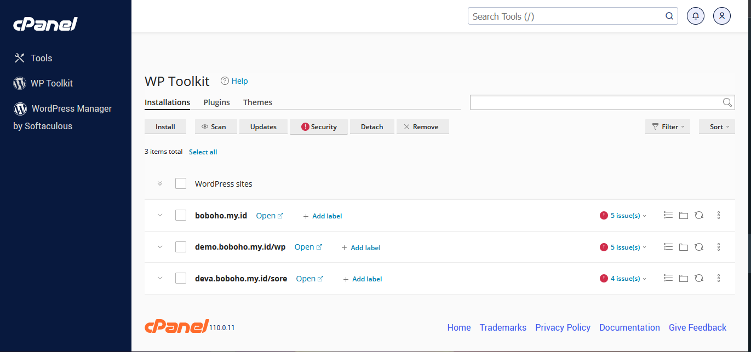Screen dimensions: 751x352
Task: Open the user account icon
Action: [x=722, y=16]
